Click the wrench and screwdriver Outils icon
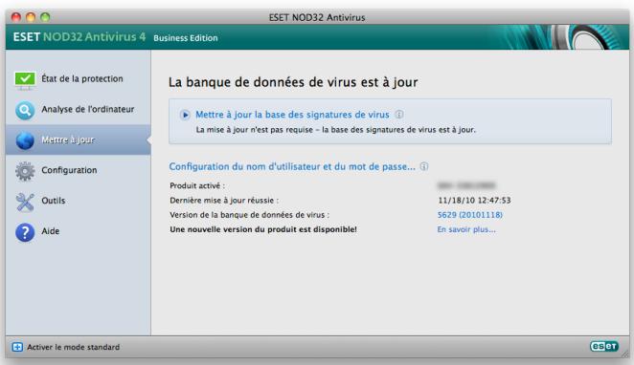 click(x=25, y=202)
